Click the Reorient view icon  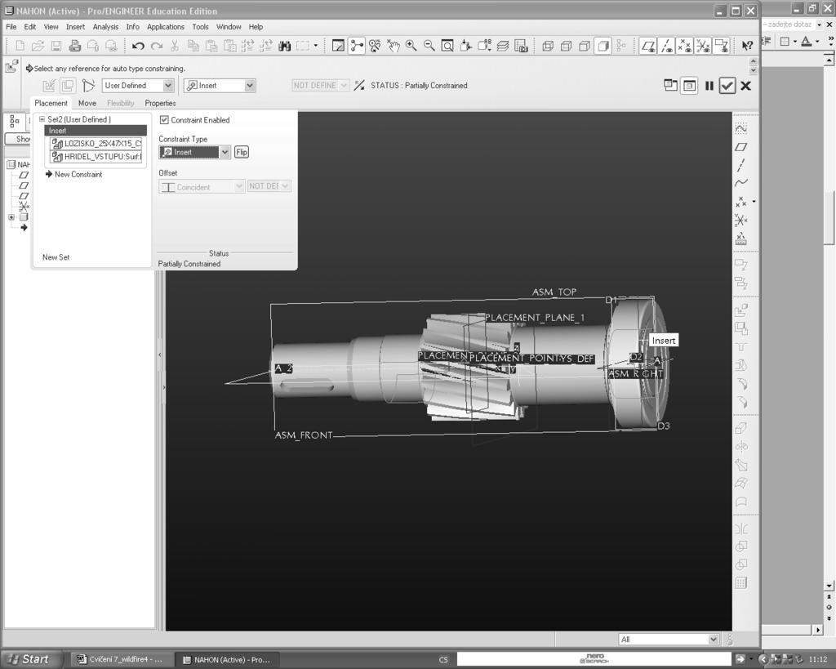coord(466,46)
